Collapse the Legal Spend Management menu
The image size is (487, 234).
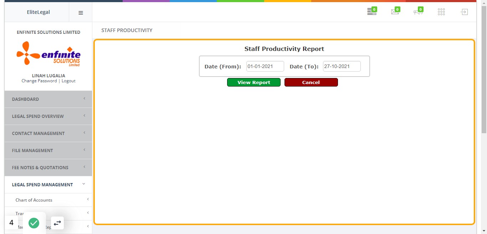(48, 184)
